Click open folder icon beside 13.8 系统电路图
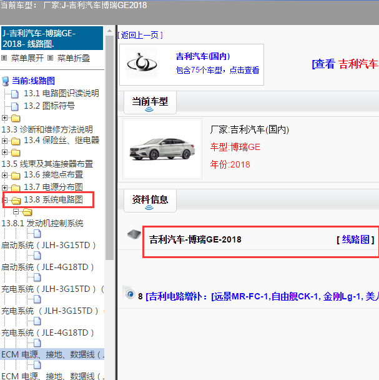Image resolution: width=379 pixels, height=380 pixels. (x=16, y=201)
